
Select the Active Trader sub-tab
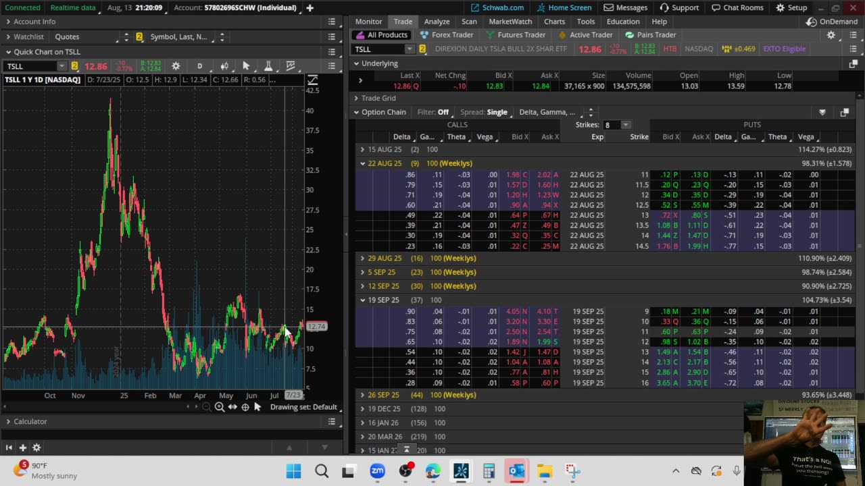coord(585,35)
